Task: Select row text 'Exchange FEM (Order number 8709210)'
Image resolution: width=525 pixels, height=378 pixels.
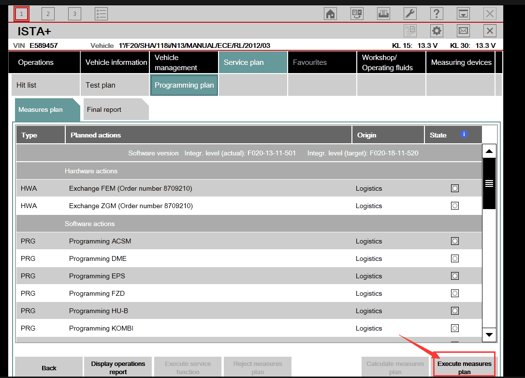Action: pyautogui.click(x=131, y=188)
